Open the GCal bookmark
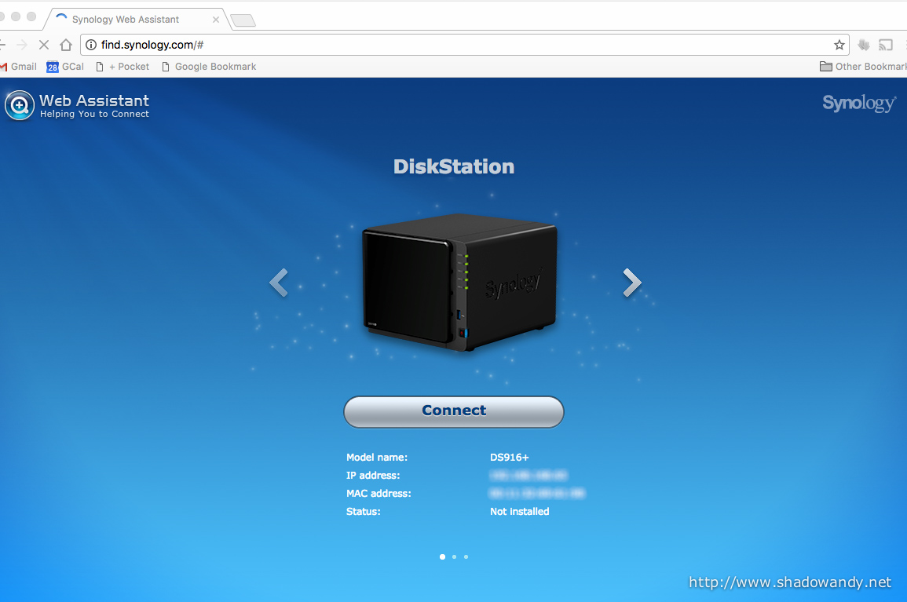 click(64, 67)
